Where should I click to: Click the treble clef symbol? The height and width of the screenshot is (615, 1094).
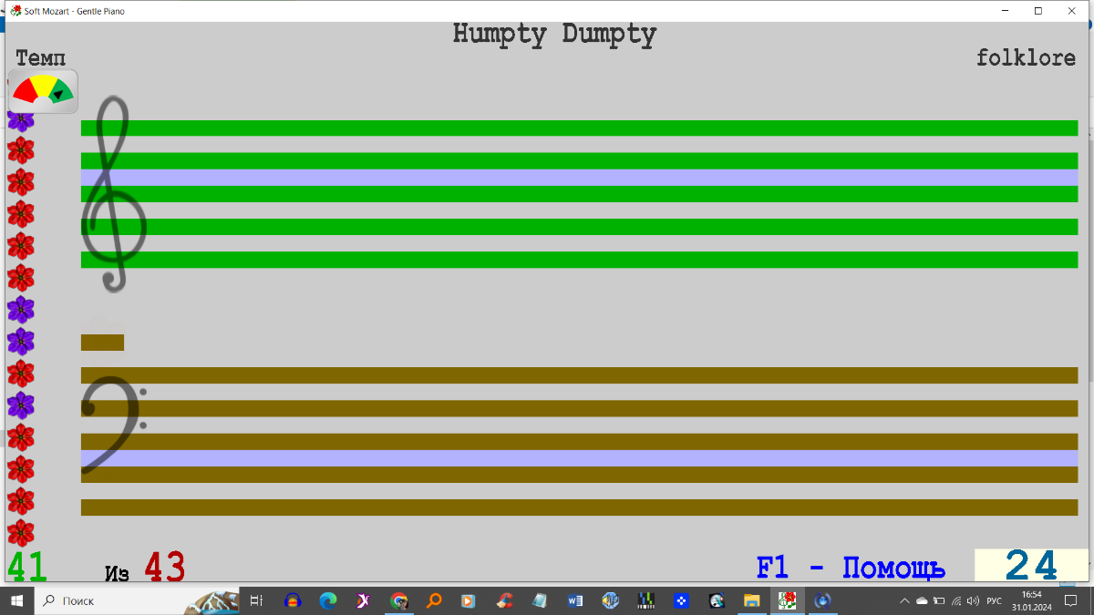[114, 193]
